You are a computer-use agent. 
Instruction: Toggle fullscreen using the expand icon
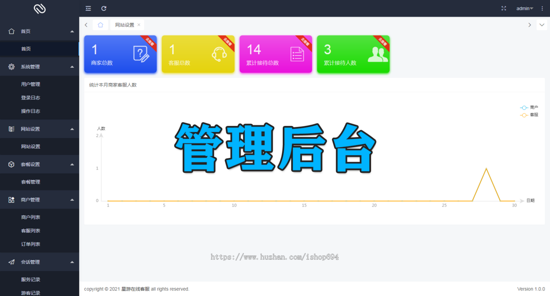coord(504,8)
